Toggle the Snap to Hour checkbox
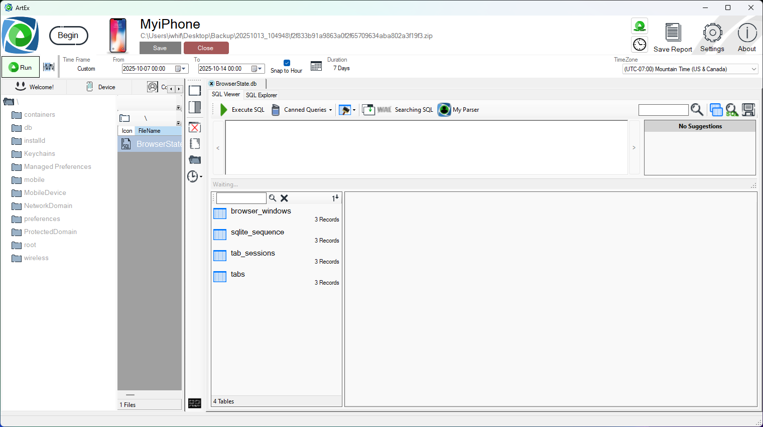Screen dimensions: 763x427 point(287,63)
